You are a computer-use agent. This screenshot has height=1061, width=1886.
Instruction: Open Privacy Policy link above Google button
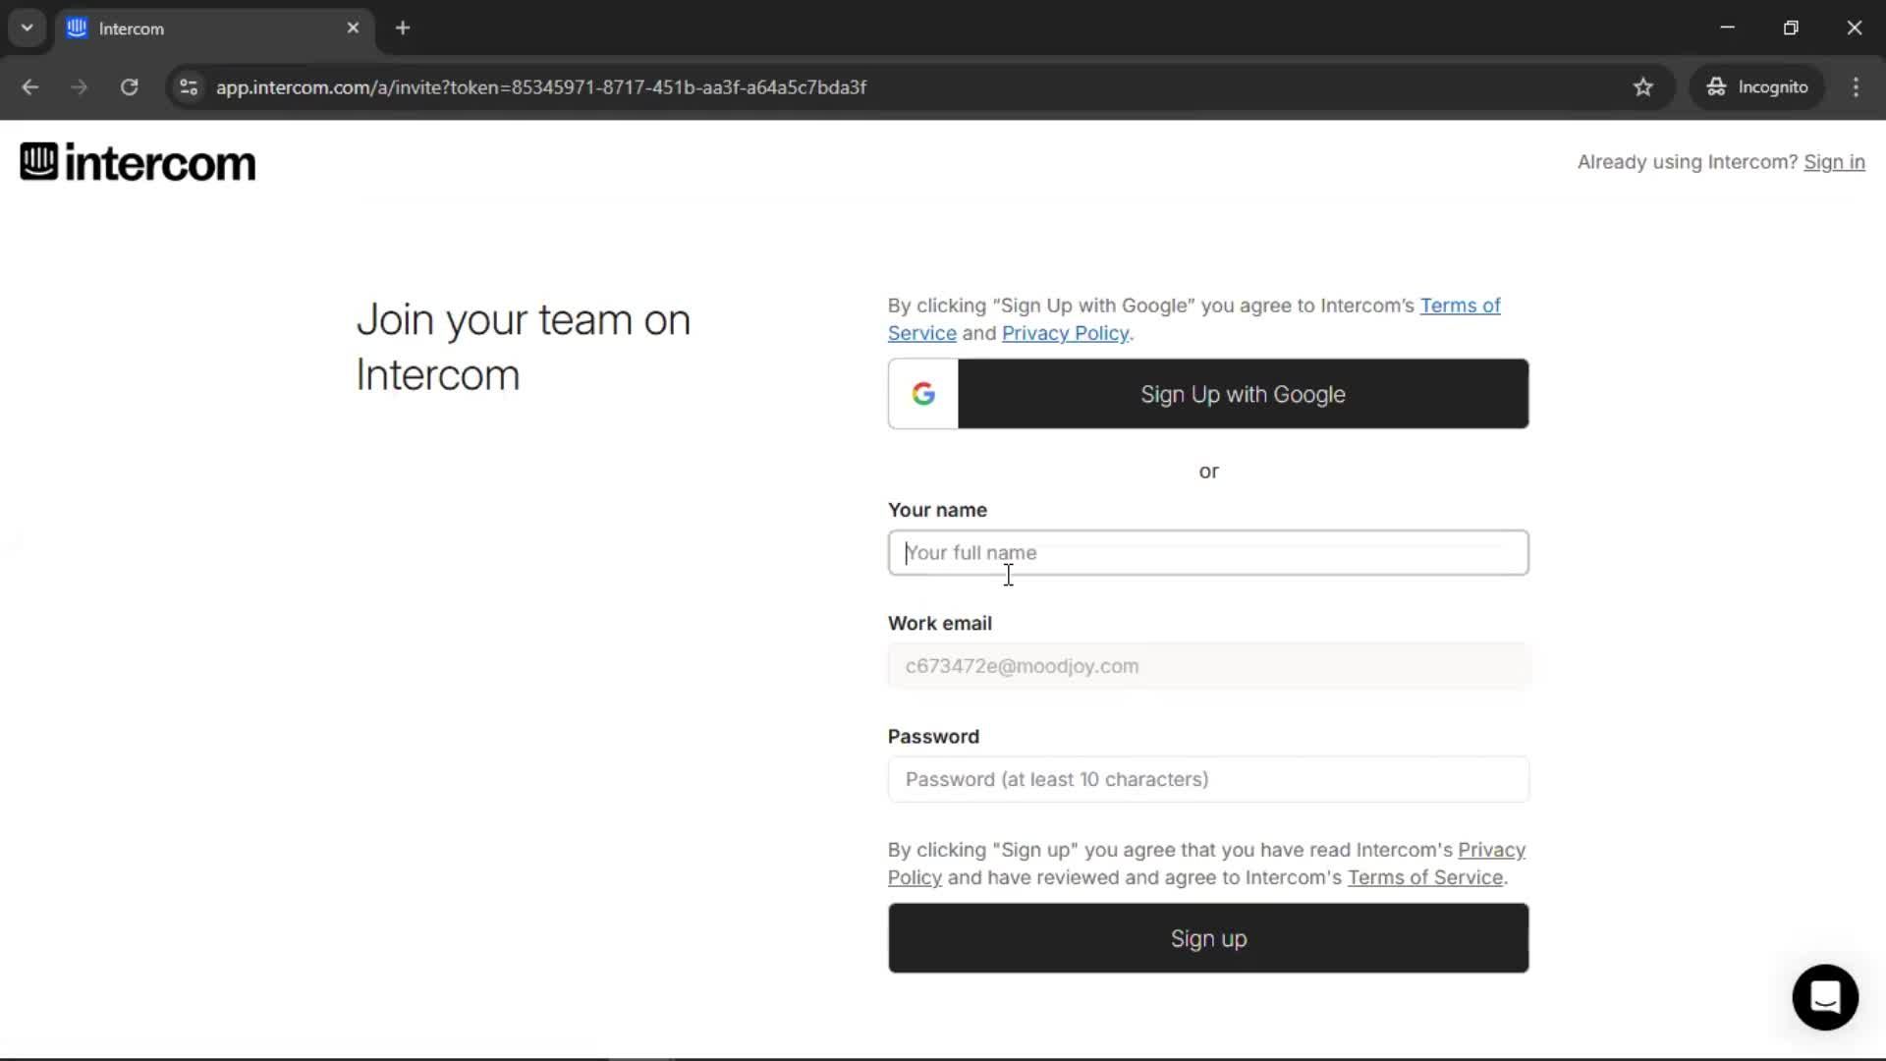[1065, 333]
